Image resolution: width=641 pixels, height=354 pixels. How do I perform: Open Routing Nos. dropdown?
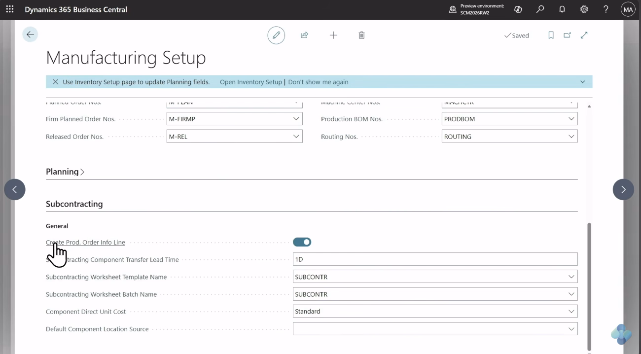pyautogui.click(x=571, y=137)
